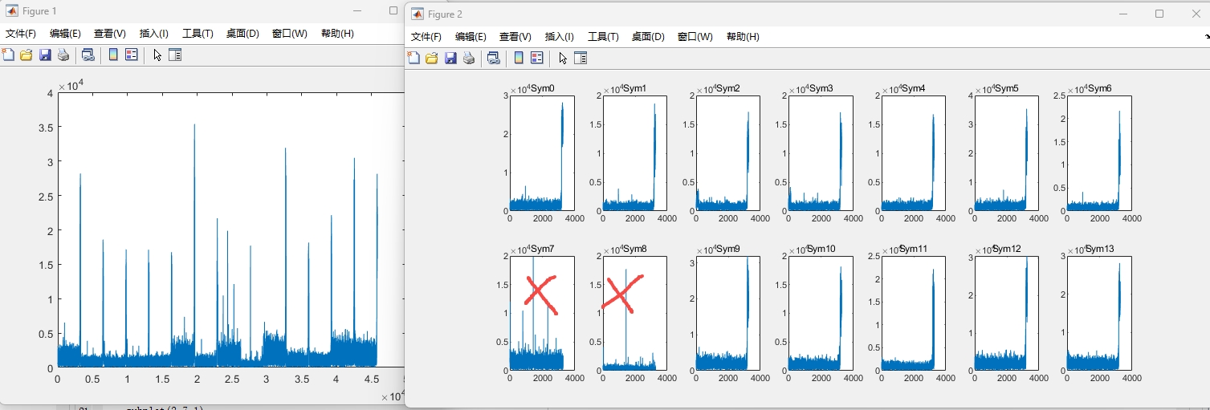Viewport: 1210px width, 410px height.
Task: Toggle Insert Legend in Figure 1 toolbar
Action: tap(132, 55)
